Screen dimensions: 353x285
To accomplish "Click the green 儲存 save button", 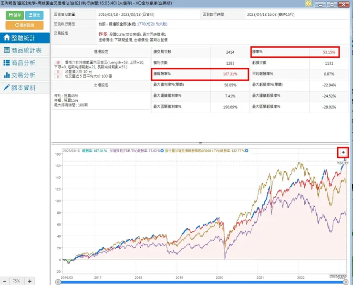I will tap(15, 15).
